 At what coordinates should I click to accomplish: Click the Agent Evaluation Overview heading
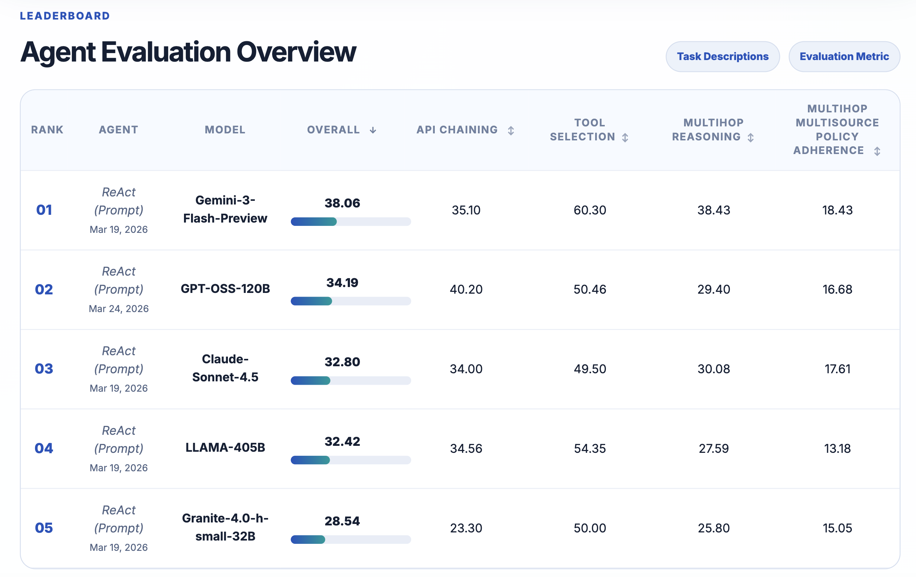(188, 52)
